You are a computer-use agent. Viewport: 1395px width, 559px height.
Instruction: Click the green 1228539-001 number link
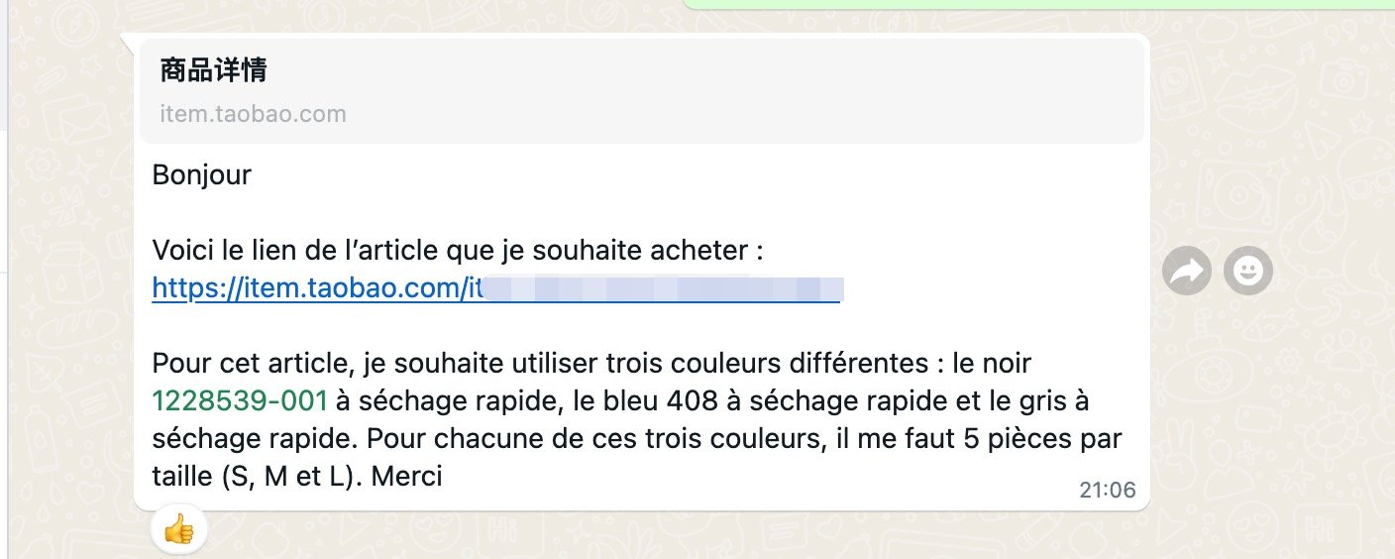(240, 400)
